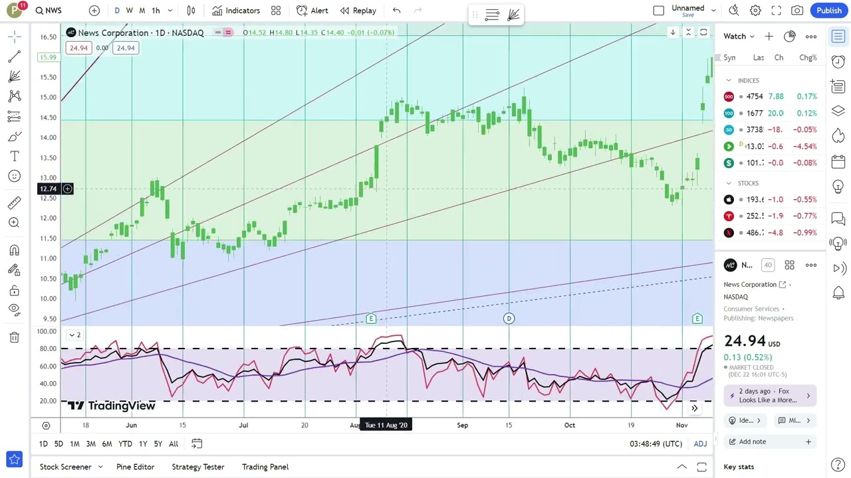Viewport: 851px width, 478px height.
Task: Expand the Watch list name dropdown
Action: coord(739,37)
